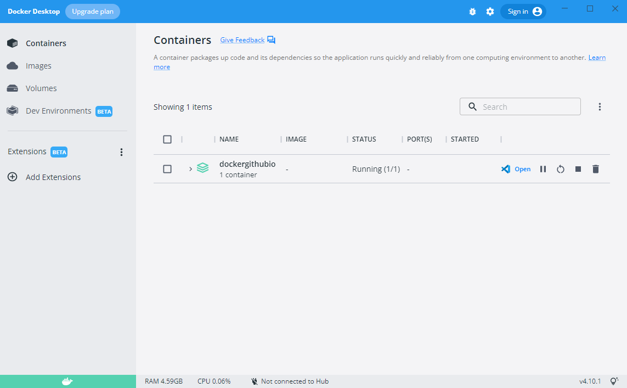Tick the select-all checkbox in table header
The height and width of the screenshot is (388, 627).
167,139
